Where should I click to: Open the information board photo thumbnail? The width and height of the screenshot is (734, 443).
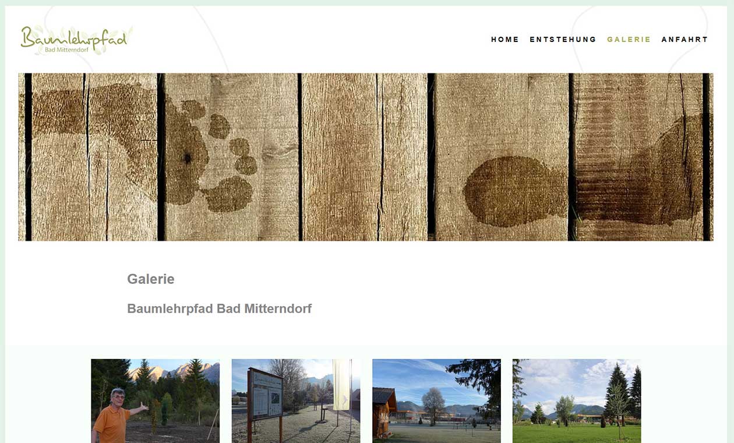[296, 401]
